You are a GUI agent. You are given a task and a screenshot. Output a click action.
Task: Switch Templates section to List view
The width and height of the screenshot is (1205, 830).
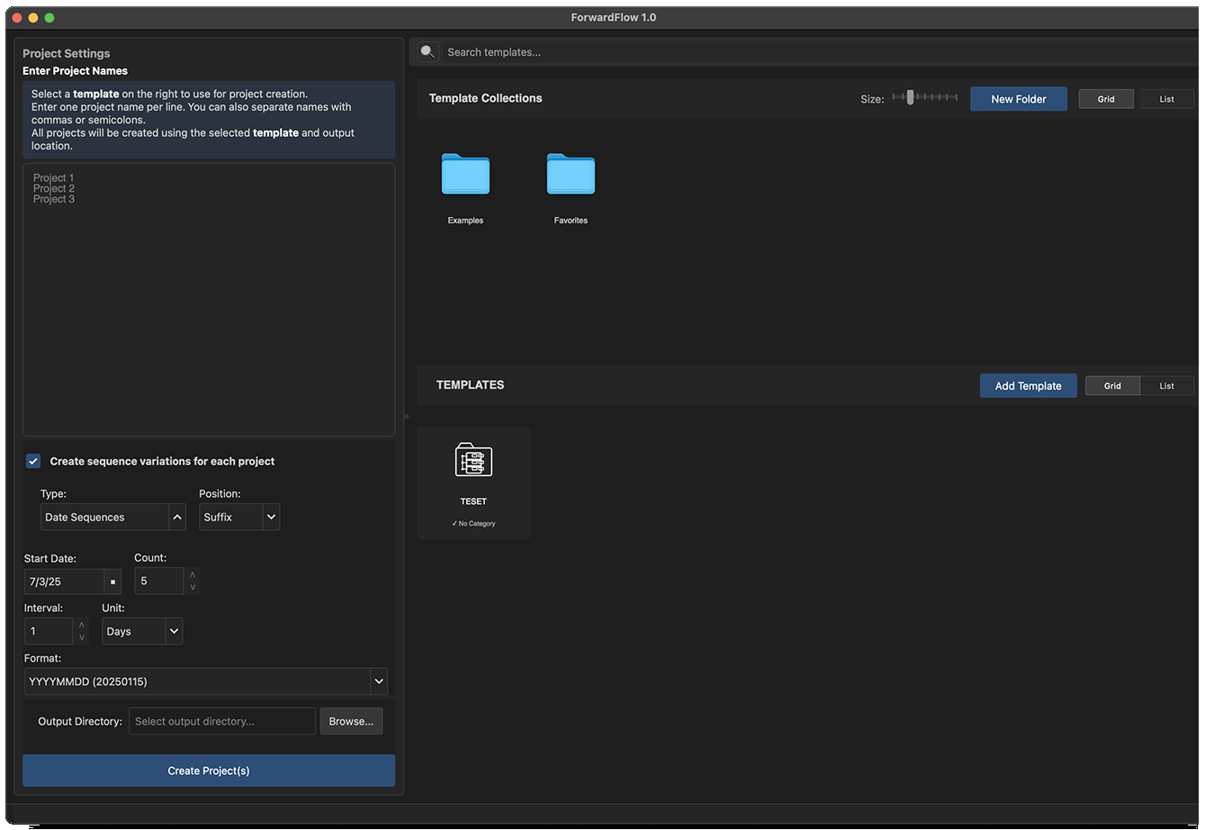click(1166, 385)
